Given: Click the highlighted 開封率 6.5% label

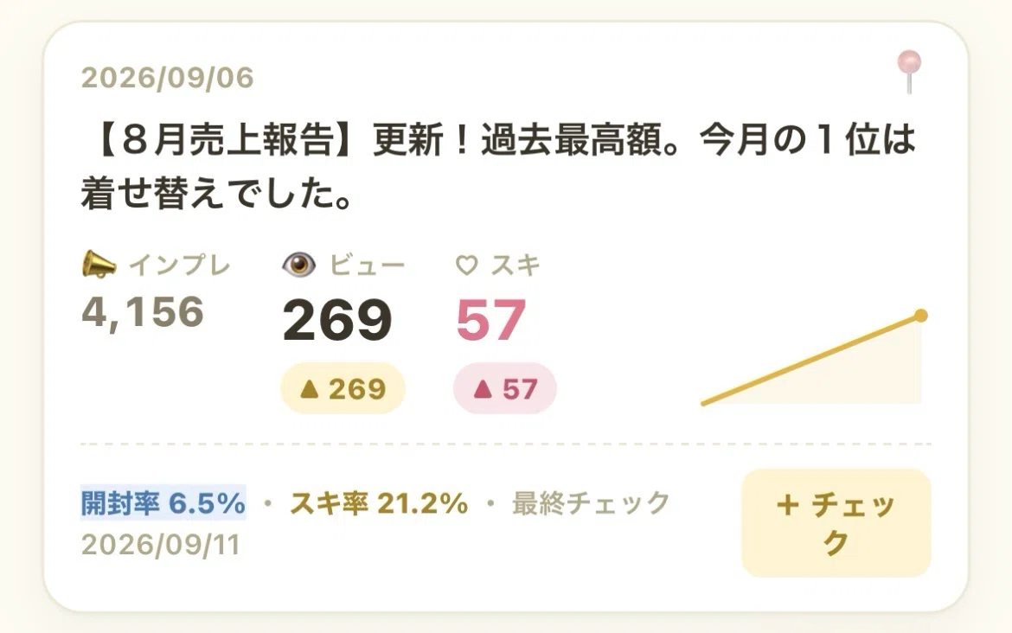Looking at the screenshot, I should click(x=163, y=502).
